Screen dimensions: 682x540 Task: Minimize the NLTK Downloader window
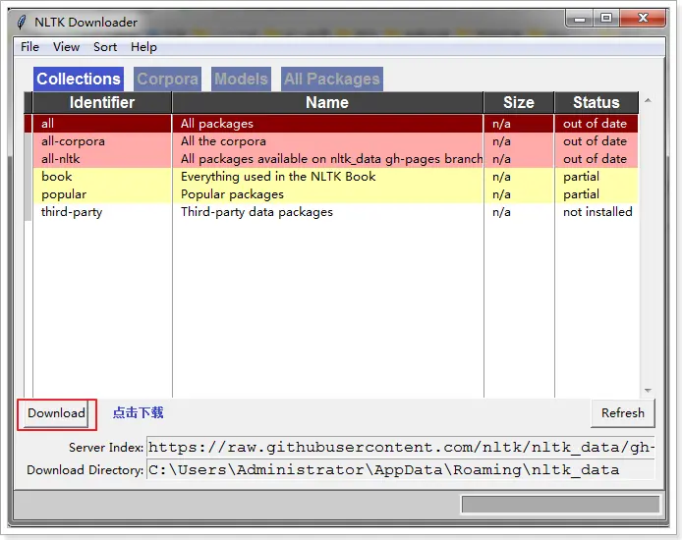(580, 19)
